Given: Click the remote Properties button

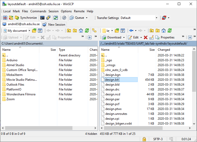Looking at the screenshot, I should (x=165, y=37).
